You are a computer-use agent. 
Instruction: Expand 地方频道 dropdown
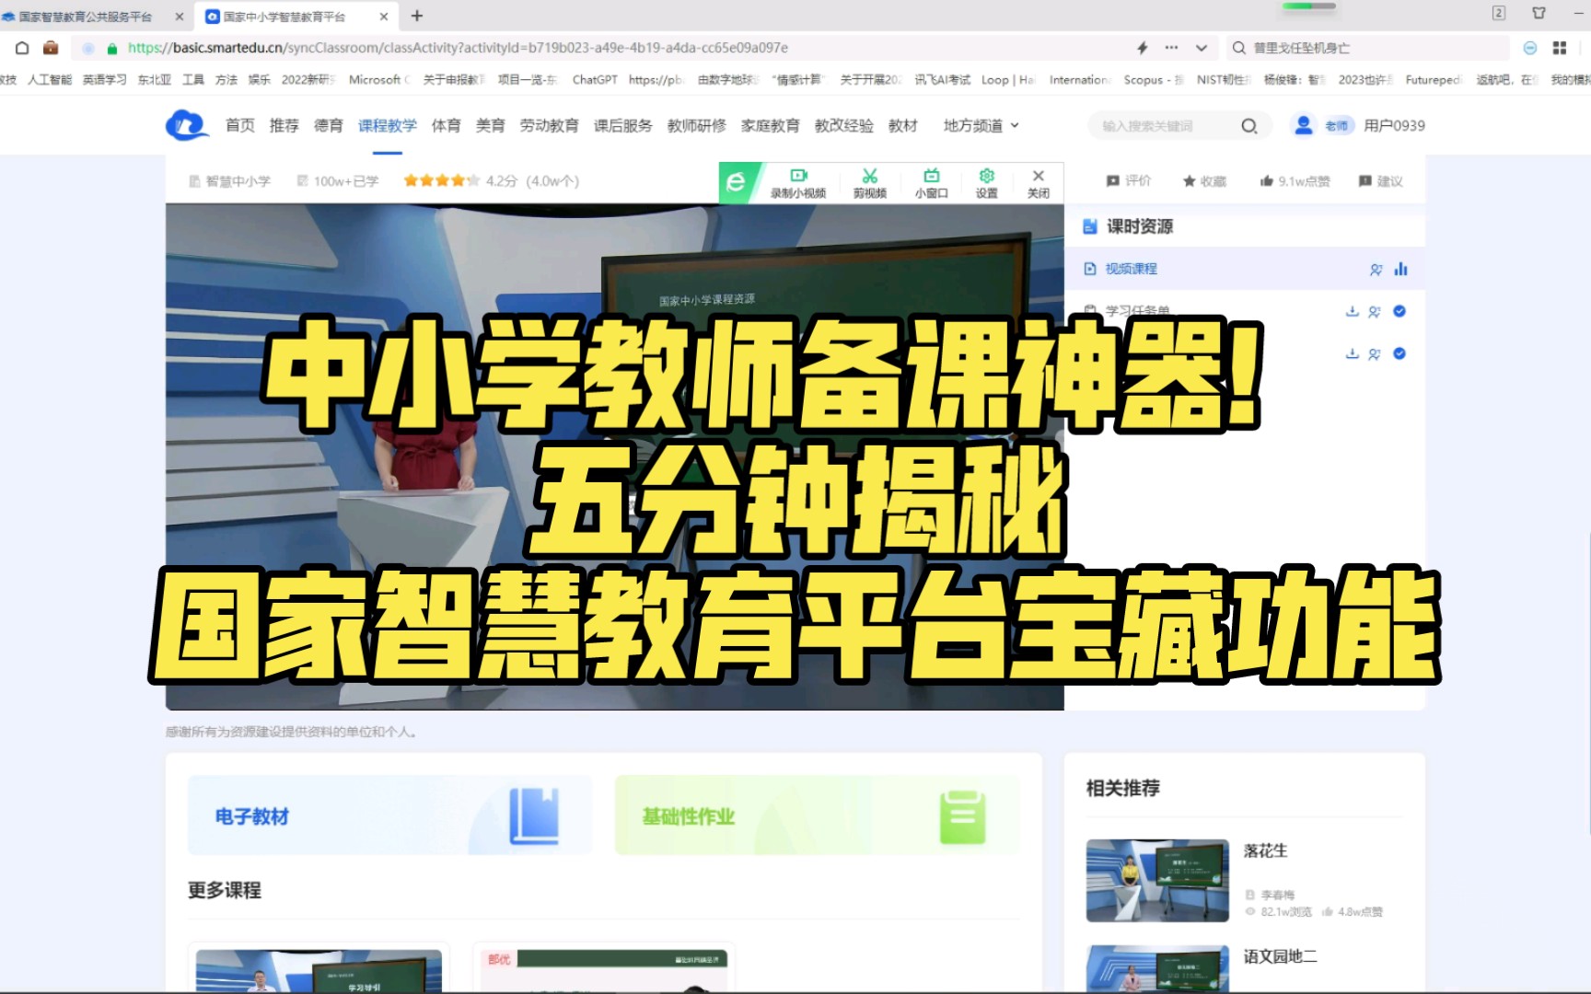coord(981,125)
